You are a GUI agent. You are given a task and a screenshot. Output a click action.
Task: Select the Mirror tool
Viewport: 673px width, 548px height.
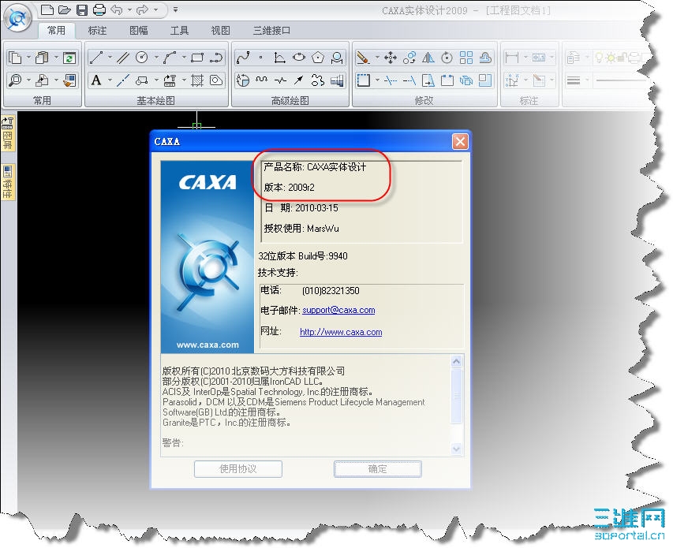coord(428,57)
